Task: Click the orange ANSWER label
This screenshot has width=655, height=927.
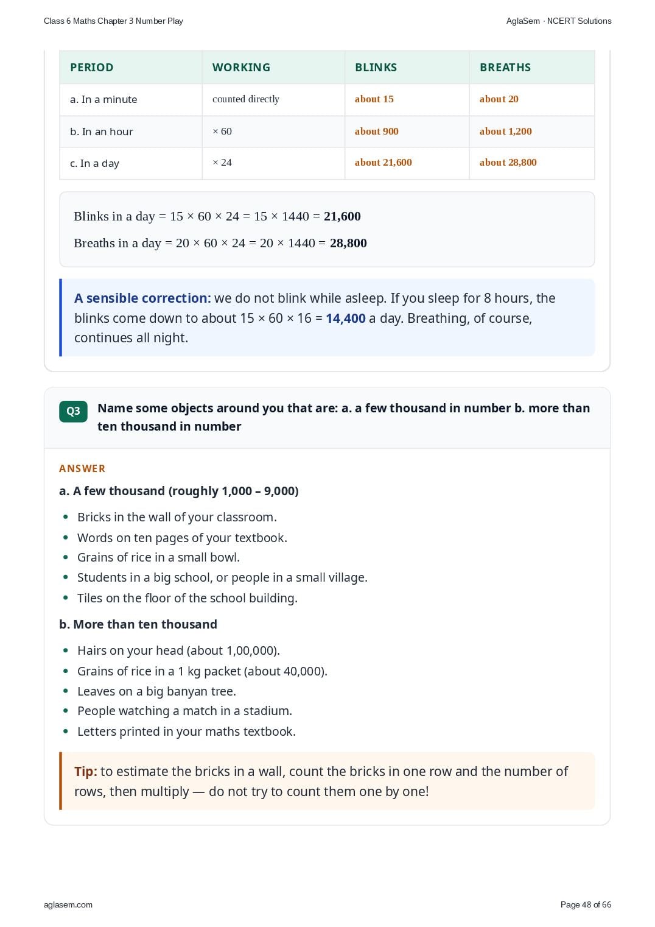Action: click(82, 468)
